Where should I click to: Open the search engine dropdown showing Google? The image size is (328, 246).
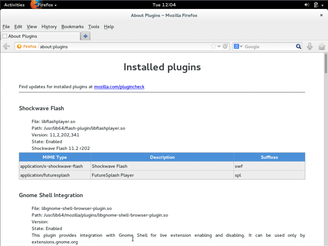(238, 46)
